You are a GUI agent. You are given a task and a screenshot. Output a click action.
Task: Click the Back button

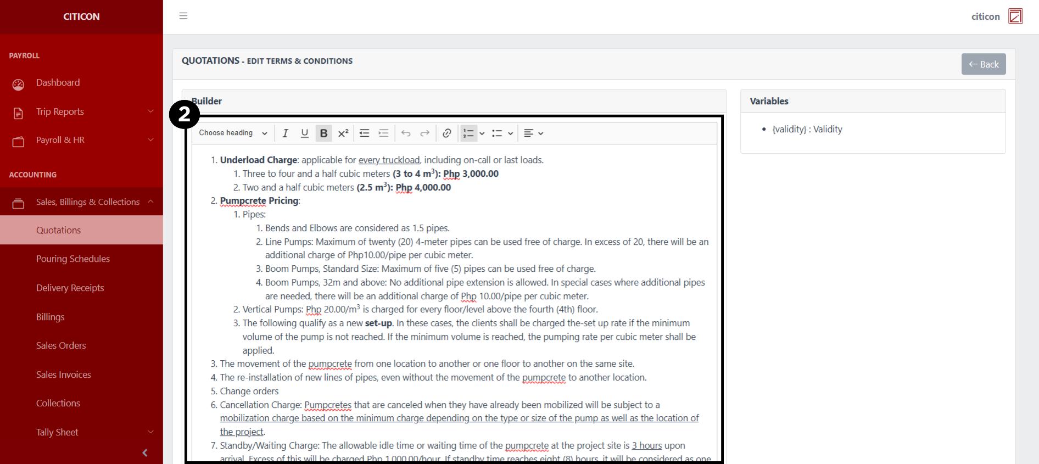pos(983,64)
